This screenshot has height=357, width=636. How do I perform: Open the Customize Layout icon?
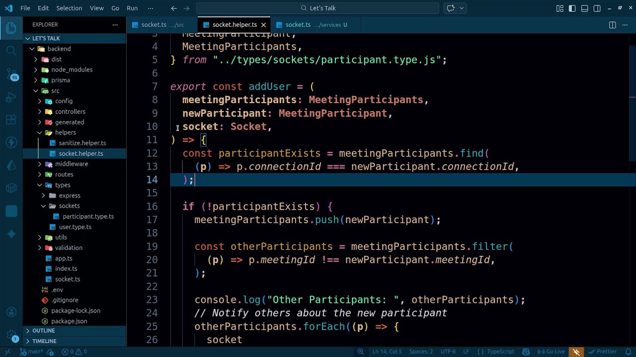(560, 8)
